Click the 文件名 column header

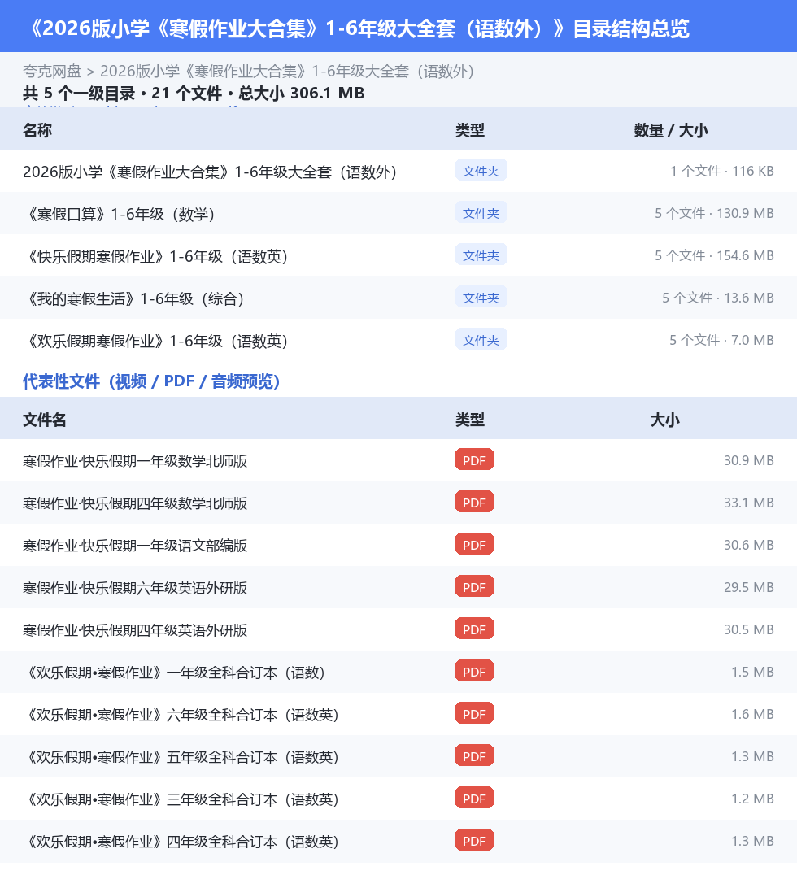point(45,420)
